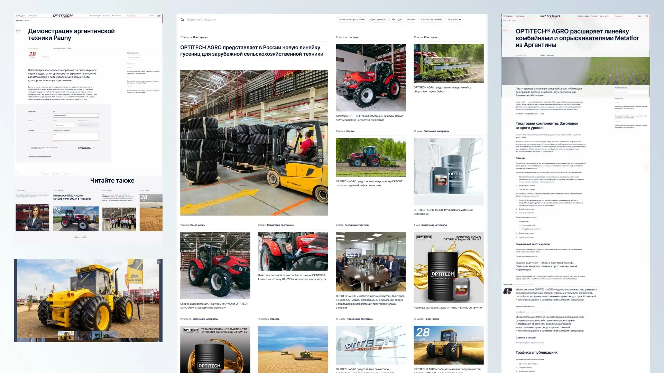Open the OPTITECH Finance 3D logo image
This screenshot has height=373, width=664.
[x=371, y=345]
